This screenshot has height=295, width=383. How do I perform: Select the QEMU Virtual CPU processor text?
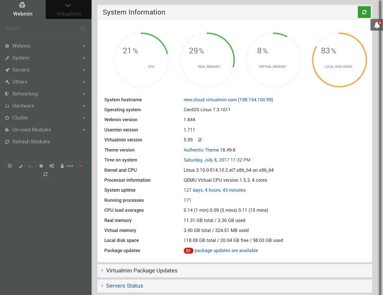pos(225,180)
